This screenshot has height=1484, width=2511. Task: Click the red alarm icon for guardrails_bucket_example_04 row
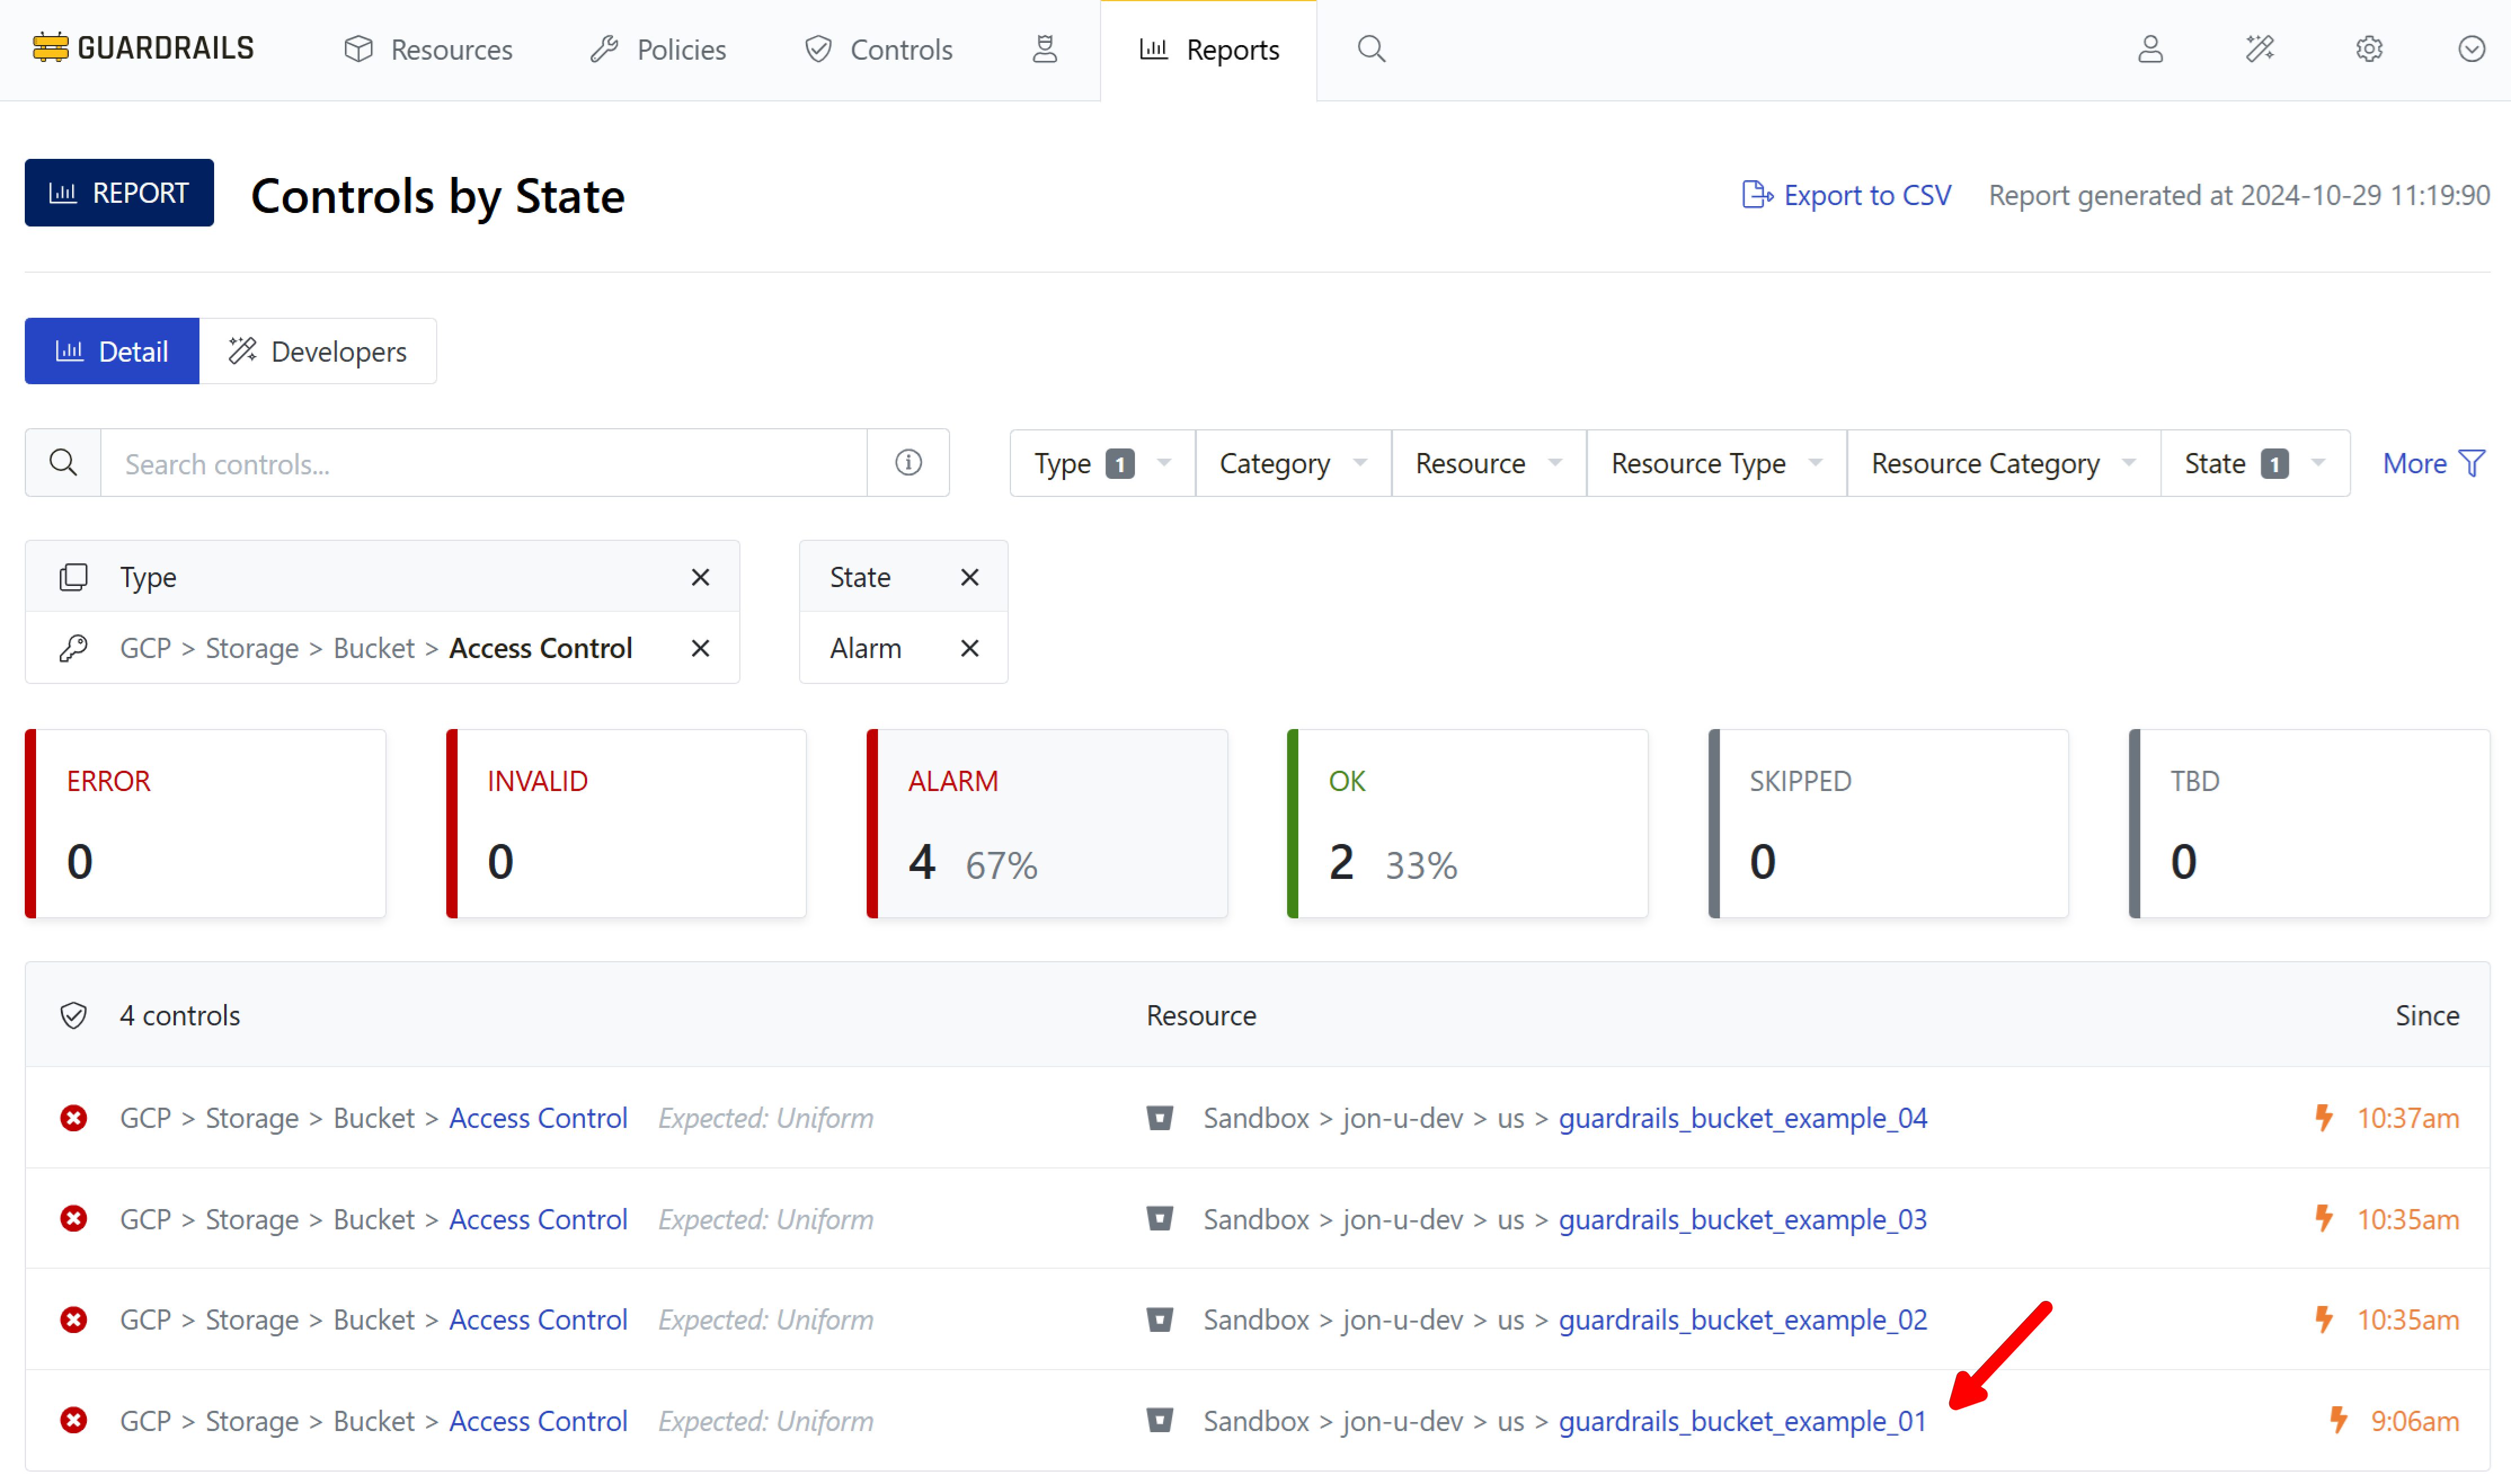[x=73, y=1118]
